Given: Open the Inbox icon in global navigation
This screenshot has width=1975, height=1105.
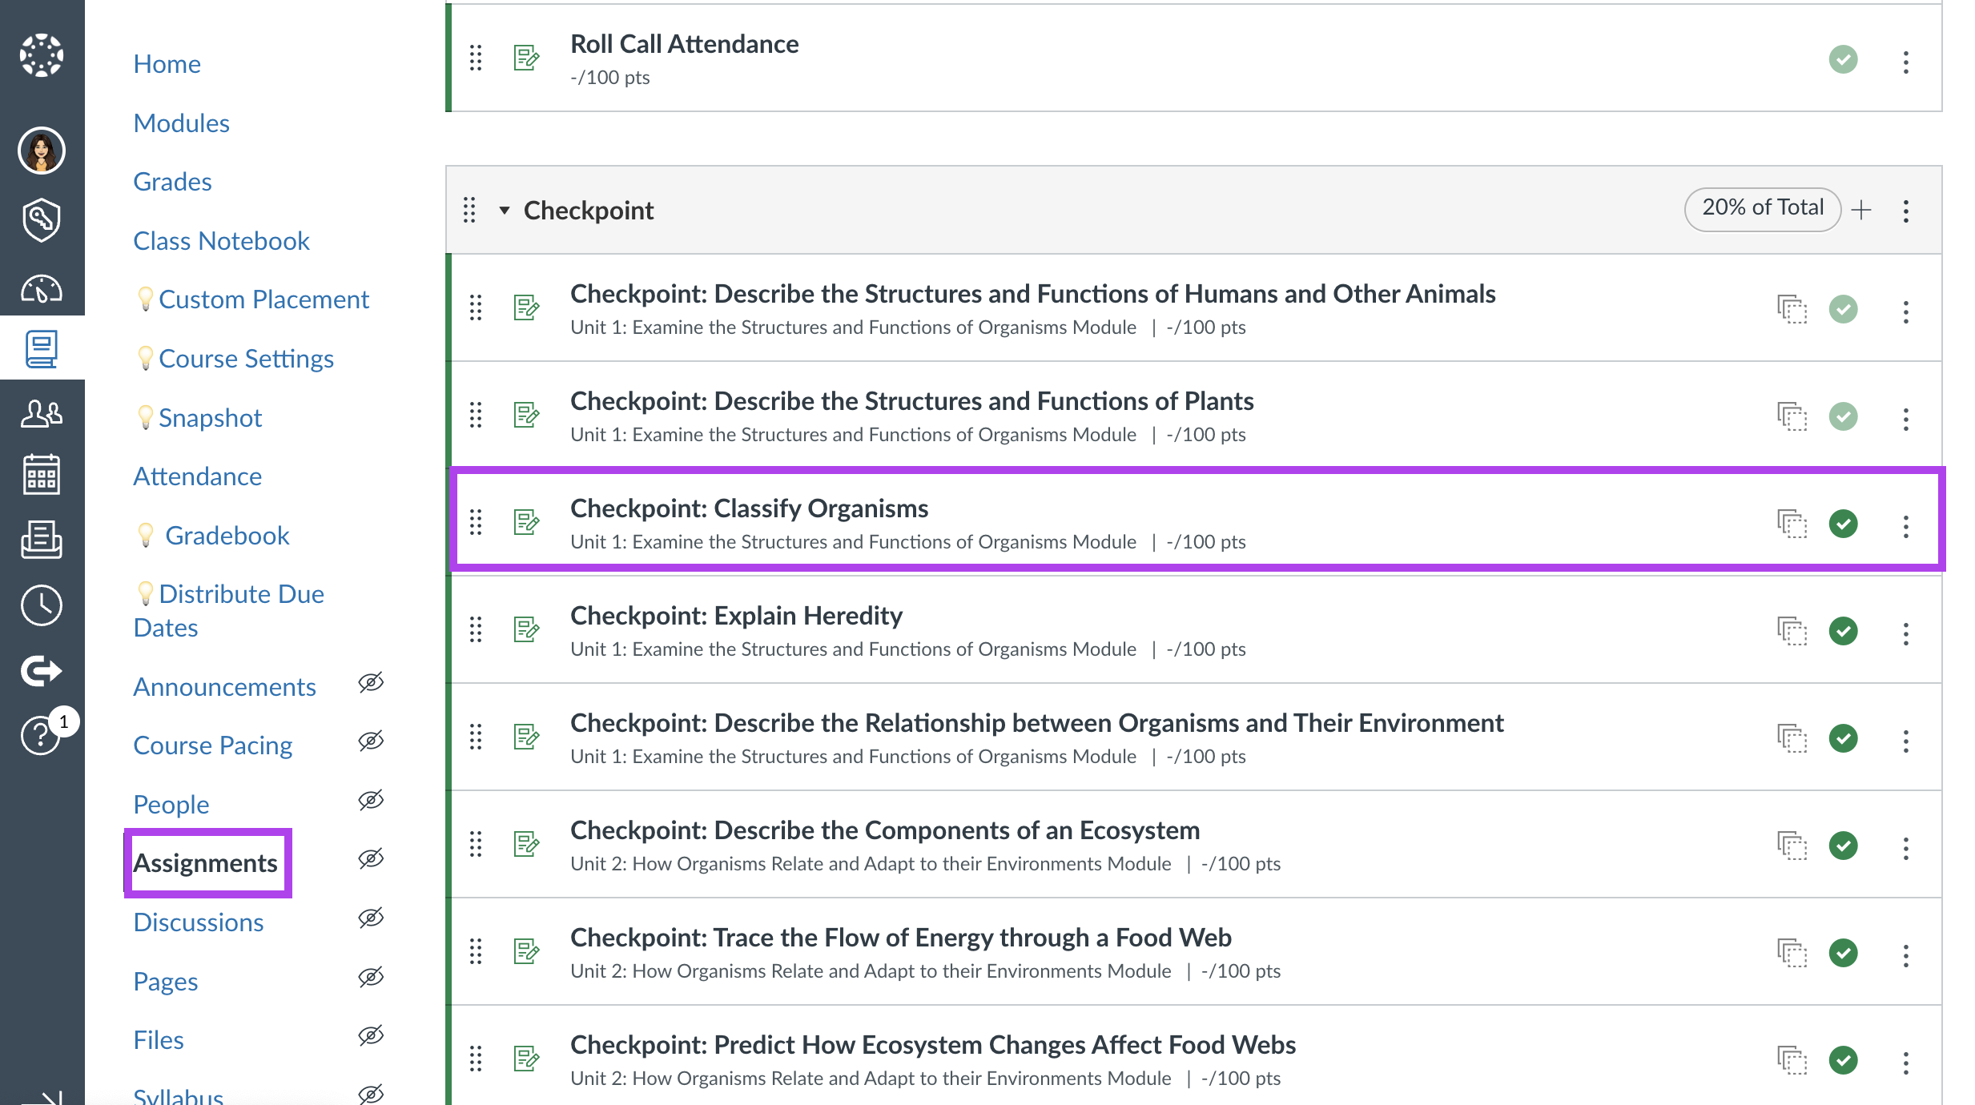Looking at the screenshot, I should click(42, 539).
